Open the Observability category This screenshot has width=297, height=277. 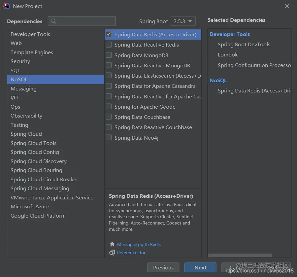pos(56,116)
